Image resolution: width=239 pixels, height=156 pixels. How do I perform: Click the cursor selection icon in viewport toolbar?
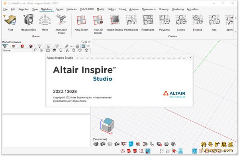point(152,144)
